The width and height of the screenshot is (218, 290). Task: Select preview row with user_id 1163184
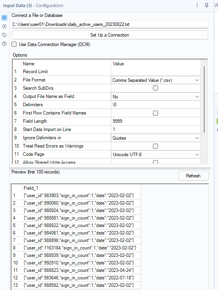76,248
